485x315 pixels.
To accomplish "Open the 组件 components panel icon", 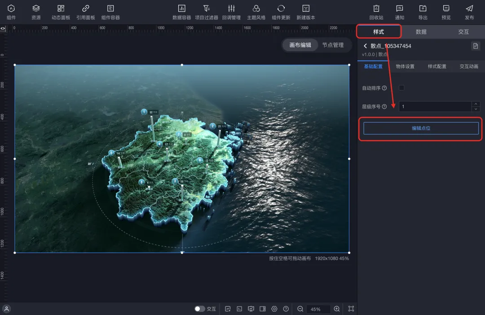I will point(11,9).
